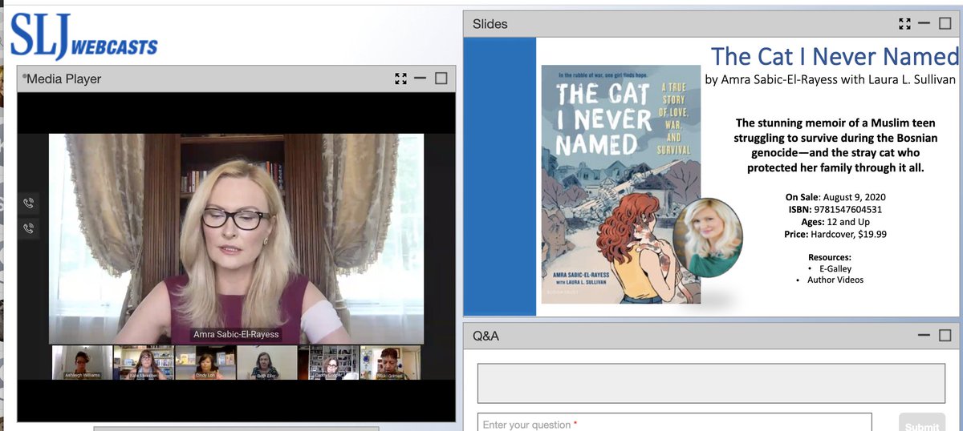Select Cindy Loh video thumbnail
Viewport: 963px width, 431px height.
point(205,363)
